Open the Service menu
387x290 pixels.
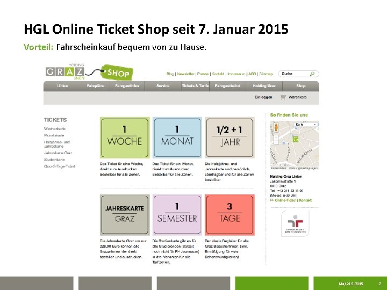163,86
